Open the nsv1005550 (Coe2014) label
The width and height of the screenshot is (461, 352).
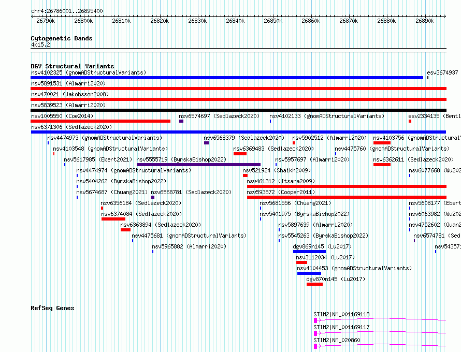click(x=62, y=116)
